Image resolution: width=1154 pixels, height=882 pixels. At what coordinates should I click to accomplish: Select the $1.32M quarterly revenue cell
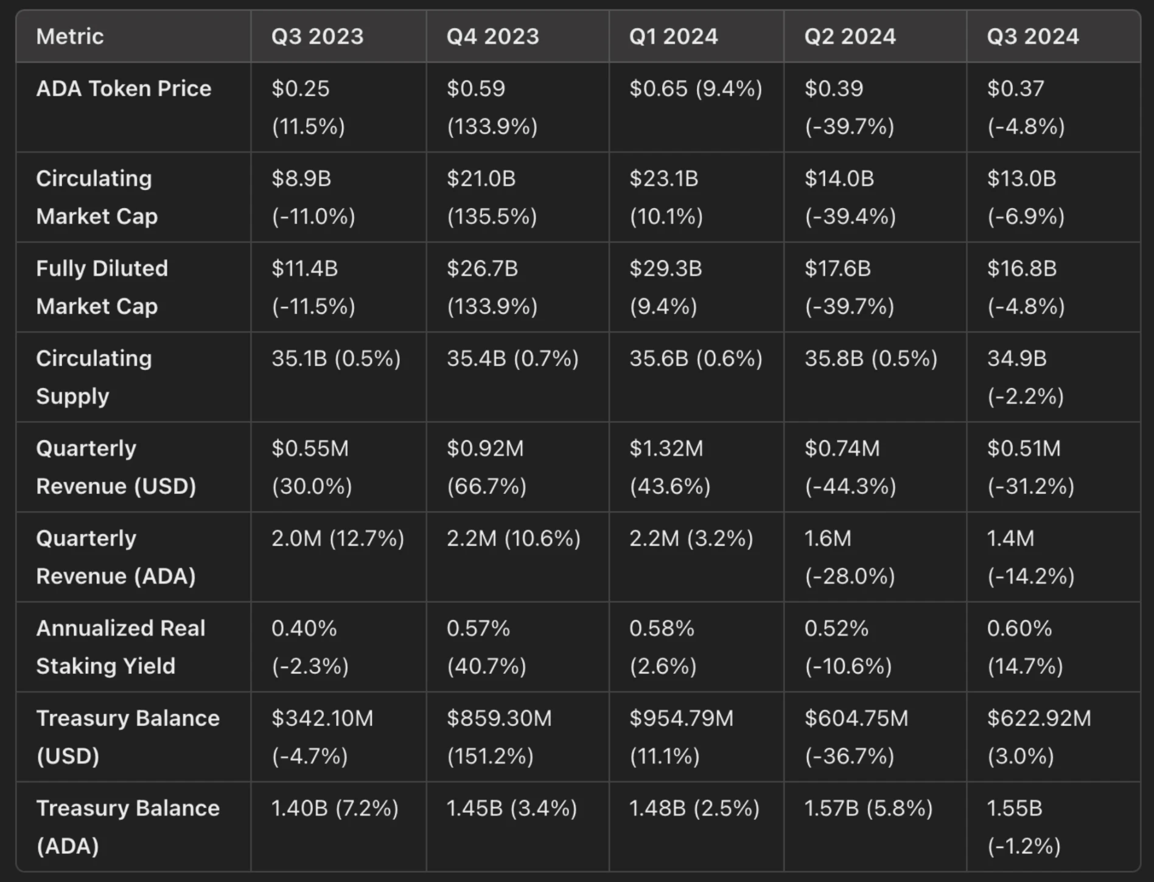670,467
